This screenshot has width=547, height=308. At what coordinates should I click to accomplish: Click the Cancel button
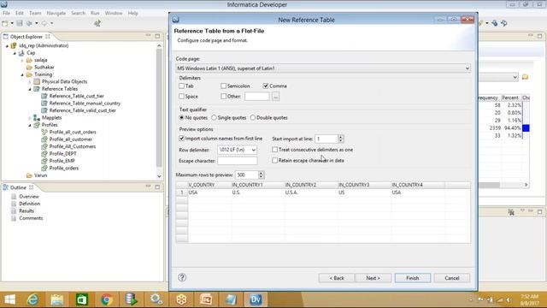pyautogui.click(x=452, y=278)
